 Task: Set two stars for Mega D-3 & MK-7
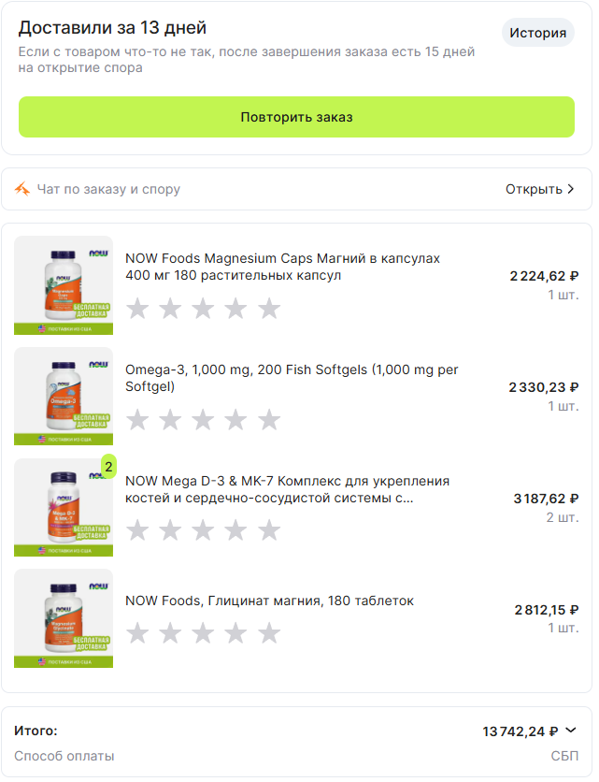[170, 531]
